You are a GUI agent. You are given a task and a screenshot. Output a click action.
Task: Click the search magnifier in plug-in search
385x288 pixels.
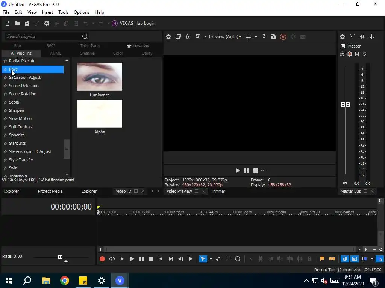pos(85,36)
